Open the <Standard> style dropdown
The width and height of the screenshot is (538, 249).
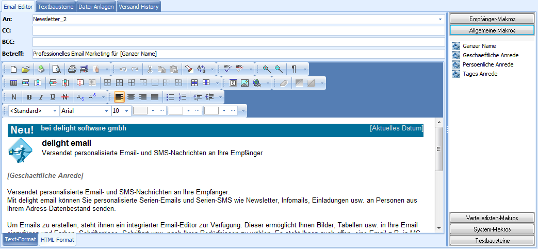pos(55,111)
